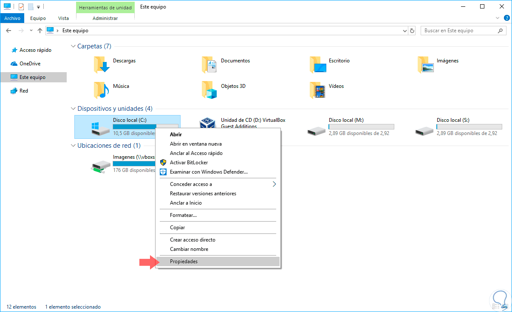This screenshot has width=512, height=312.
Task: Expand the ribbon with the chevron
Action: [498, 18]
